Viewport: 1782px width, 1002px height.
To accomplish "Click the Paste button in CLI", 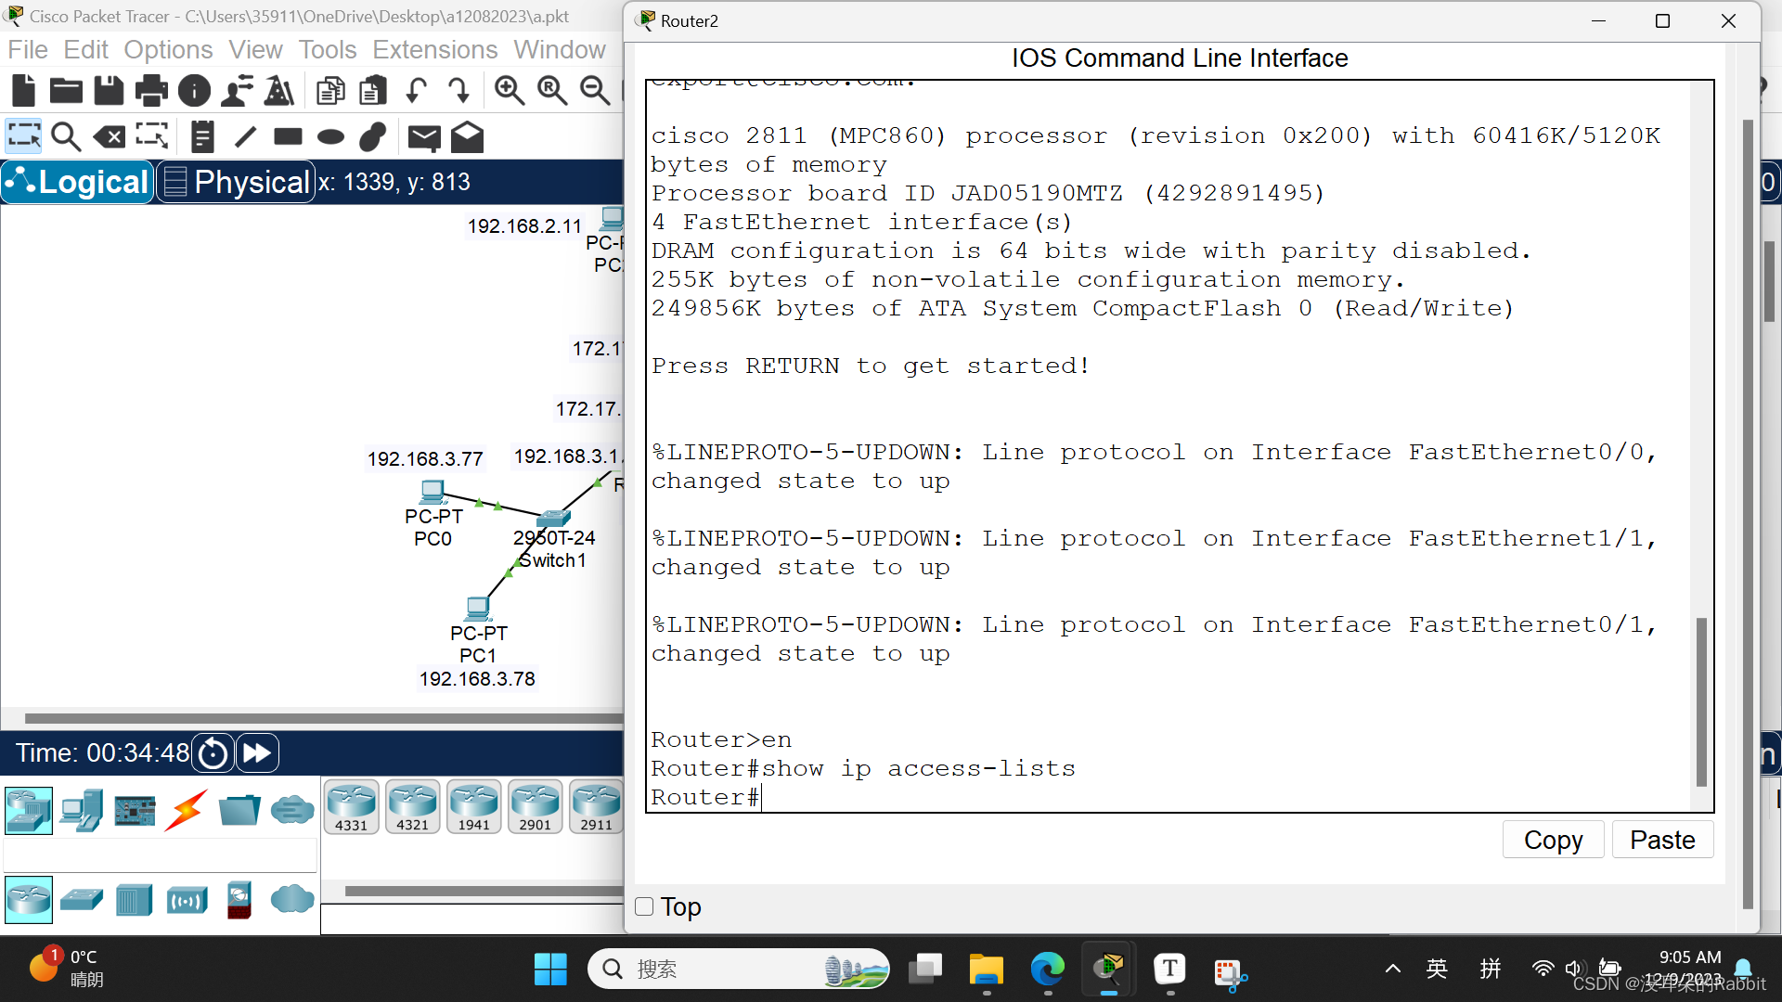I will [x=1662, y=840].
